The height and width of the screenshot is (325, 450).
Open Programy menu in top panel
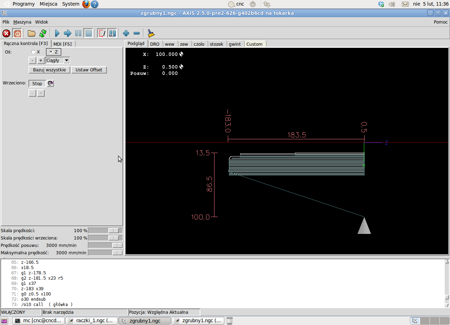(23, 4)
